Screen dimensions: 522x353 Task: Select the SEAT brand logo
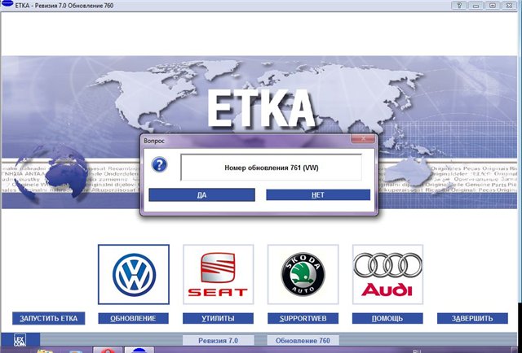pyautogui.click(x=218, y=274)
